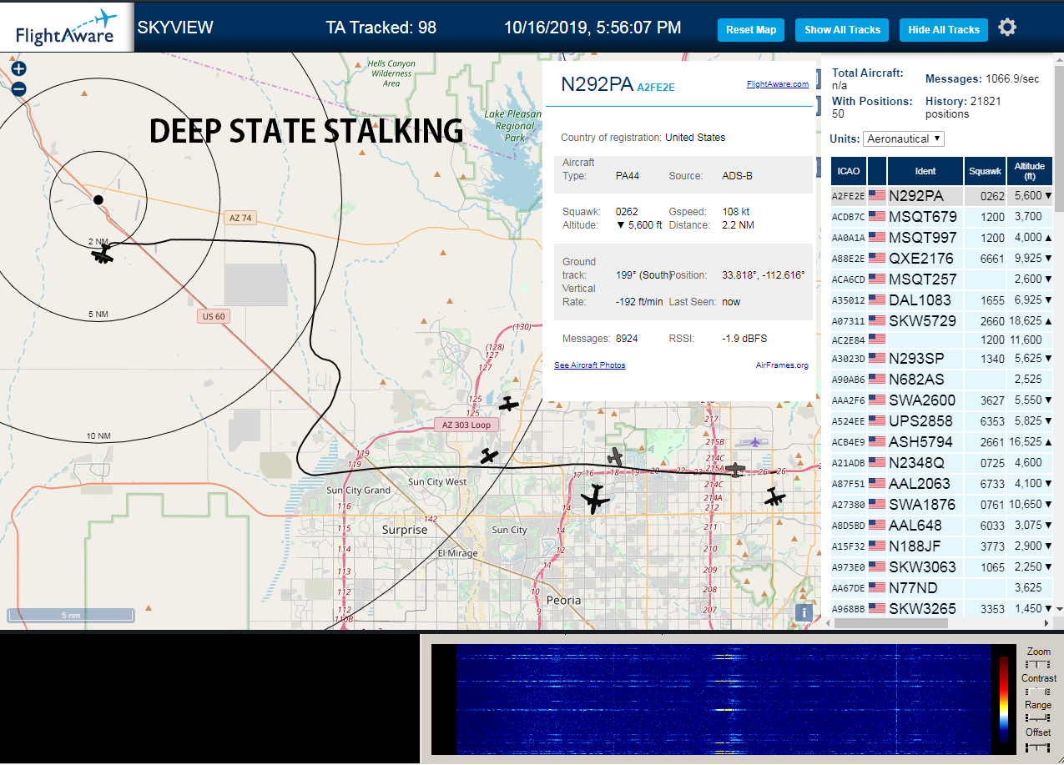Click the US flag in the DAL1083 row

pyautogui.click(x=876, y=300)
